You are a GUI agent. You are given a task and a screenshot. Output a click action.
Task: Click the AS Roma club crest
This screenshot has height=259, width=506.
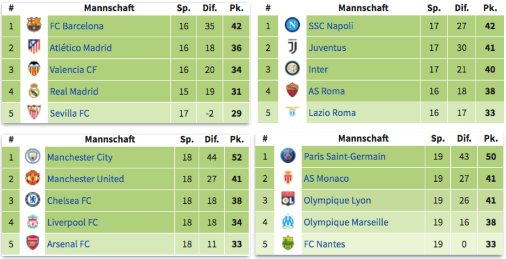click(x=292, y=91)
